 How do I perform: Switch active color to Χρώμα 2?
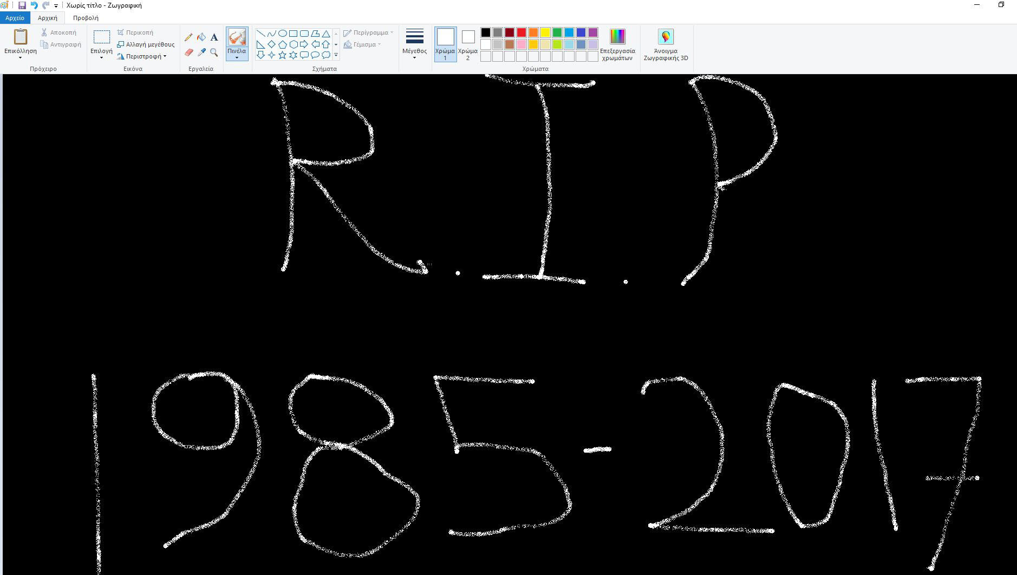[x=468, y=43]
